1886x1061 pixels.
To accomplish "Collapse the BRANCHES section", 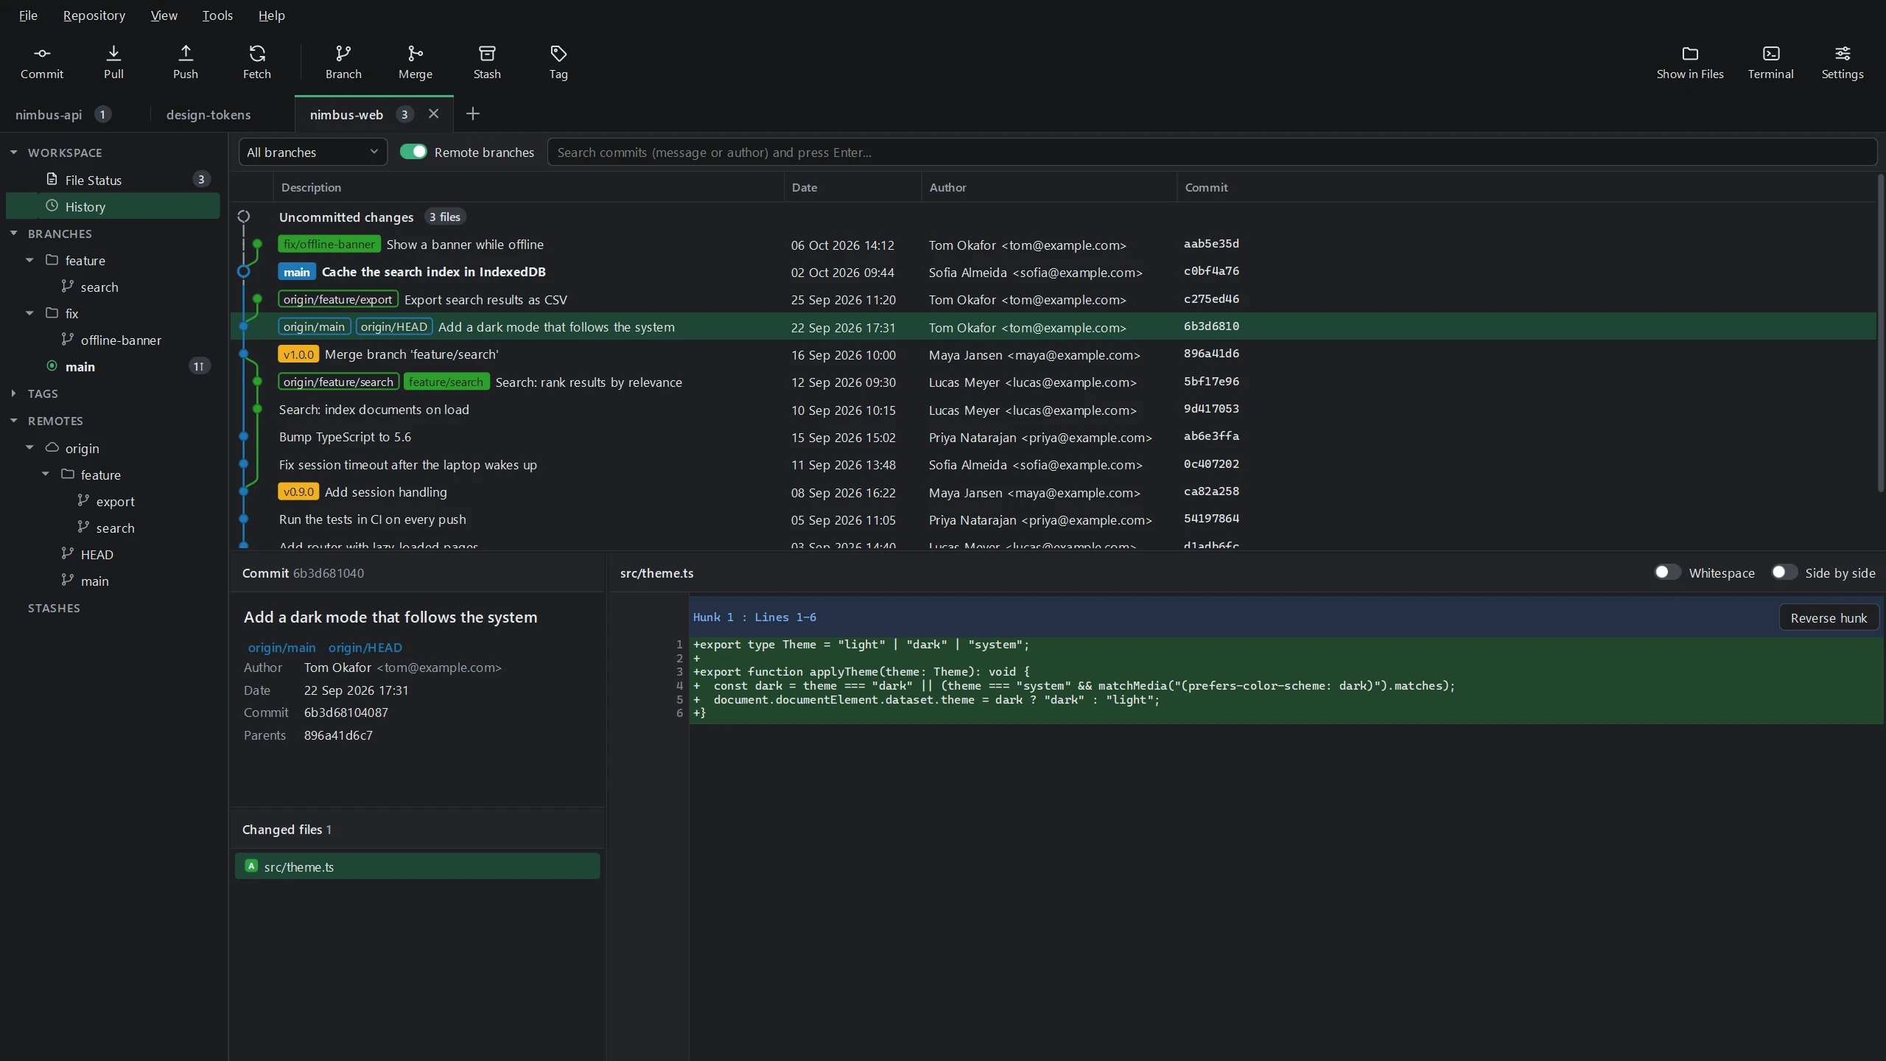I will 13,234.
